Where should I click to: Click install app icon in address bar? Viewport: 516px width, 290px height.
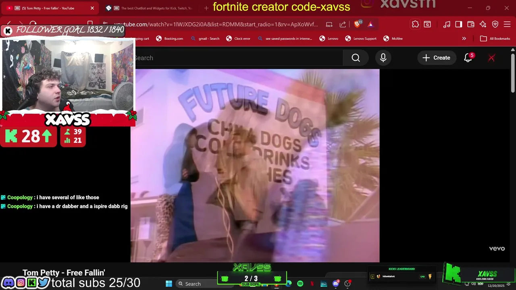[x=329, y=24]
